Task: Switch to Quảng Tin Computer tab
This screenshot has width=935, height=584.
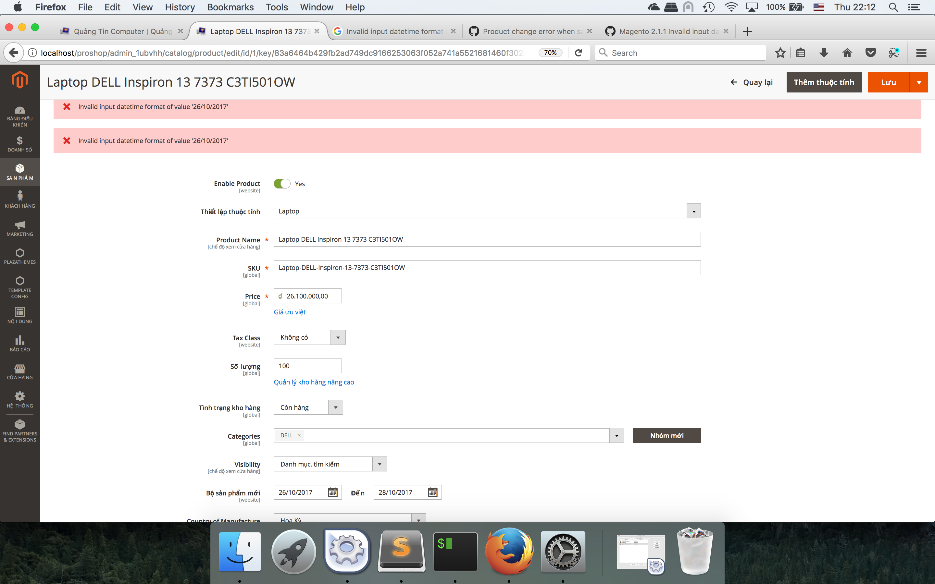Action: pos(122,31)
